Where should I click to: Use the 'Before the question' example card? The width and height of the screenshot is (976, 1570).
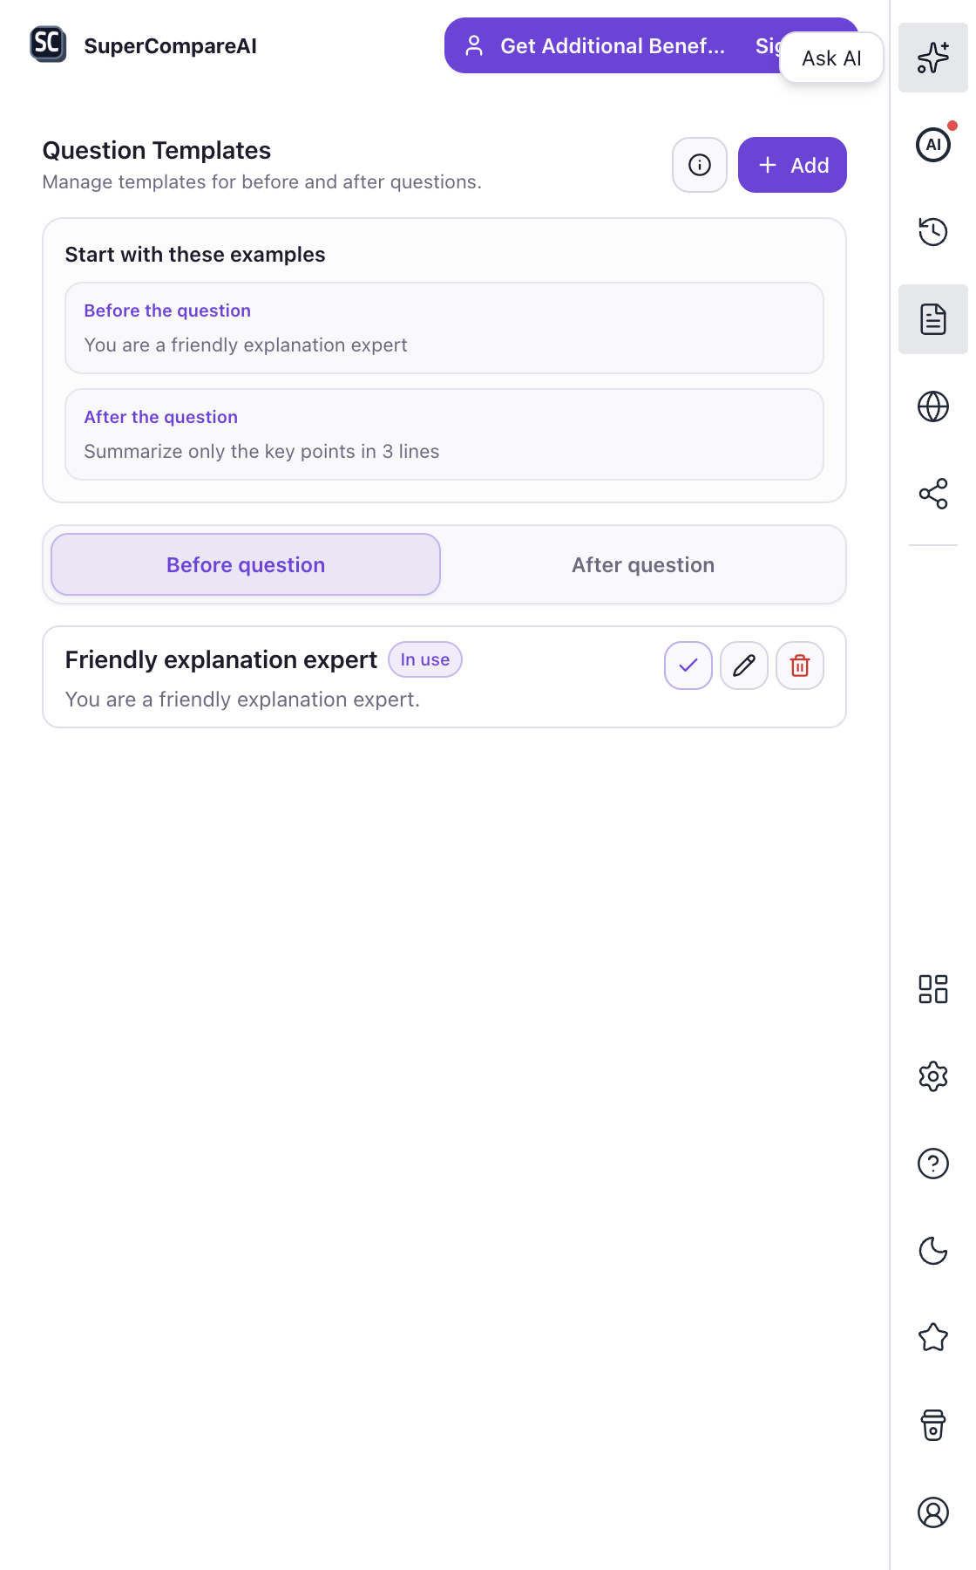click(444, 328)
